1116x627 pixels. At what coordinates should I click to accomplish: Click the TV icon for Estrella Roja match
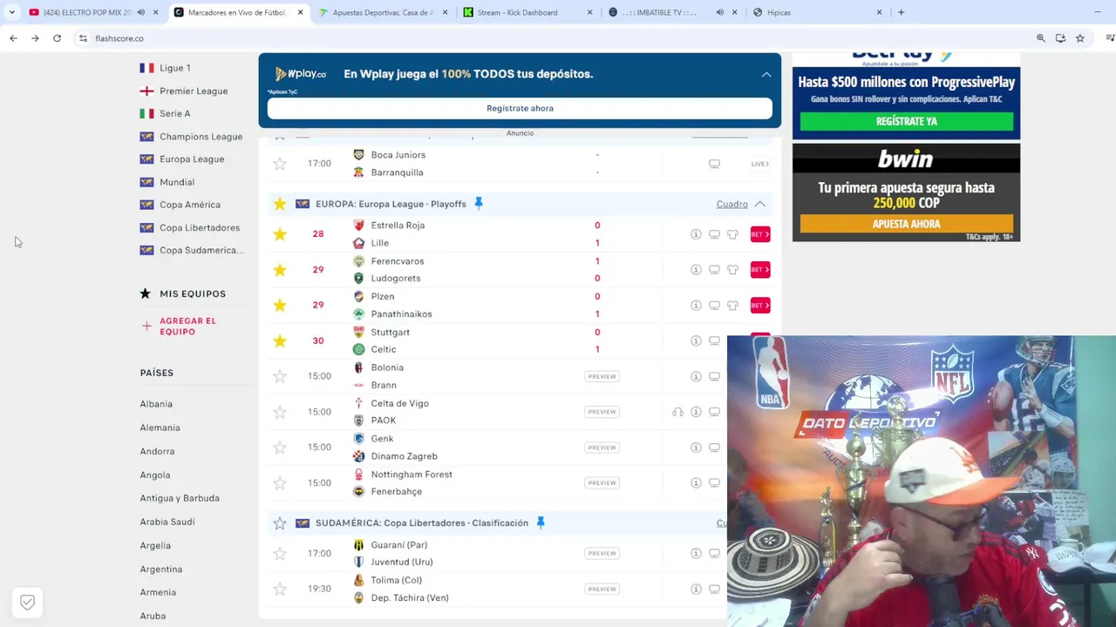(x=714, y=234)
